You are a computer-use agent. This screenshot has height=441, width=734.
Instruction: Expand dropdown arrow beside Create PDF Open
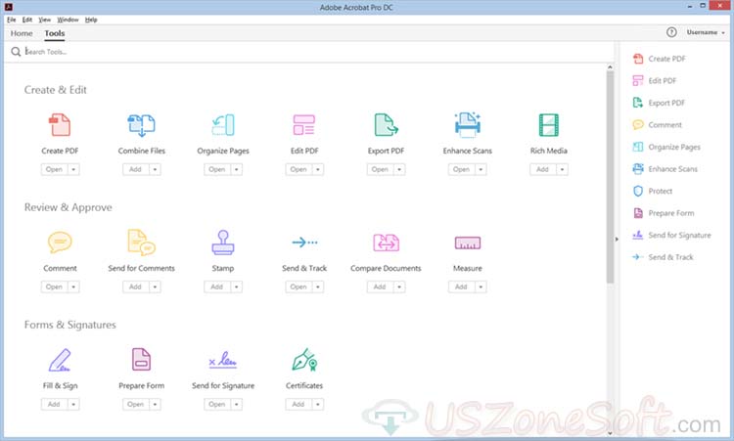pyautogui.click(x=73, y=169)
